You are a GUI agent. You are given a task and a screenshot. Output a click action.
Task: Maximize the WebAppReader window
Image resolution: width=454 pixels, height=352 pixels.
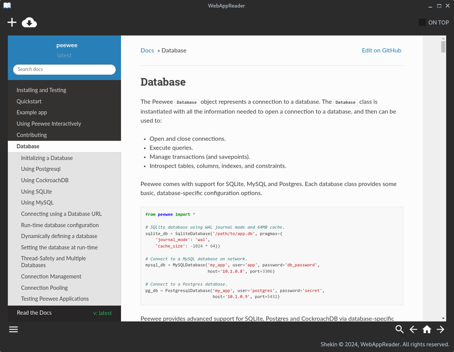(x=439, y=6)
